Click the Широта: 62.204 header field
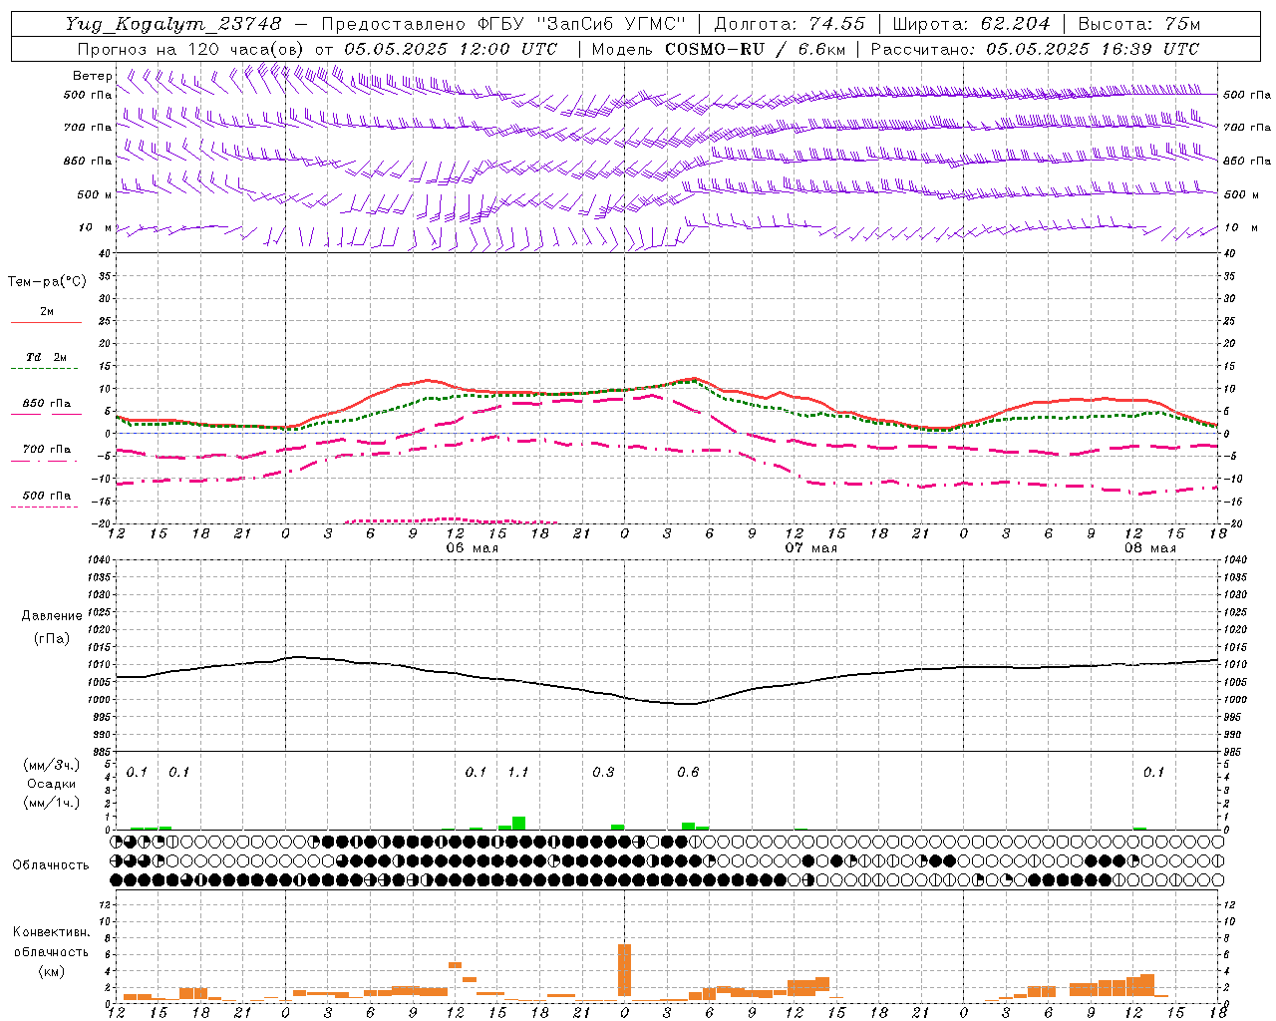Viewport: 1276px width, 1021px height. click(971, 24)
